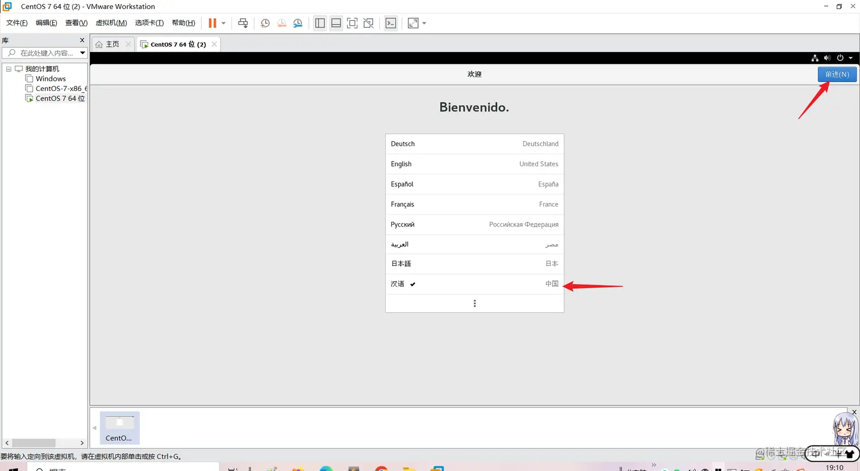Close the 主页 tab
This screenshot has width=860, height=471.
128,44
